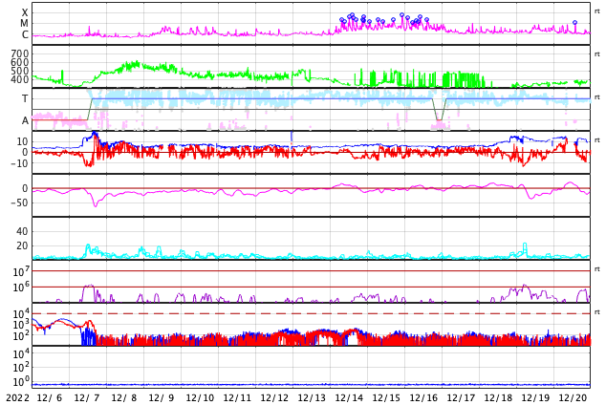This screenshot has width=606, height=405.
Task: Click the 12/ 6 date label
Action: tap(50, 397)
